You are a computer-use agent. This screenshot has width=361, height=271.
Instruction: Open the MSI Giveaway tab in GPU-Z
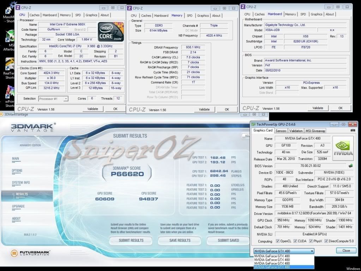coord(315,131)
